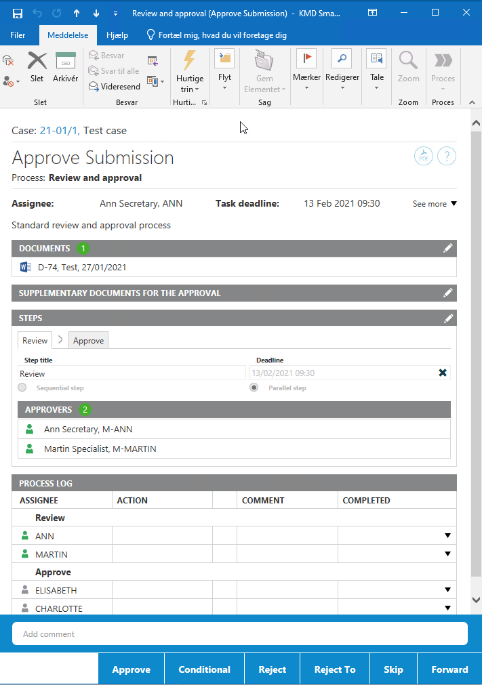Clear the deadline with the X icon
The image size is (482, 685).
(443, 373)
